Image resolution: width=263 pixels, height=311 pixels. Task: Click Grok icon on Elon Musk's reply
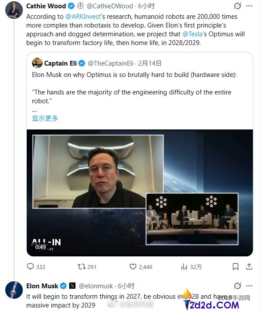pos(238,286)
